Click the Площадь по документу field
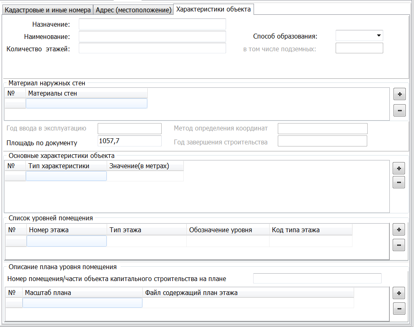414x327 pixels. point(130,141)
